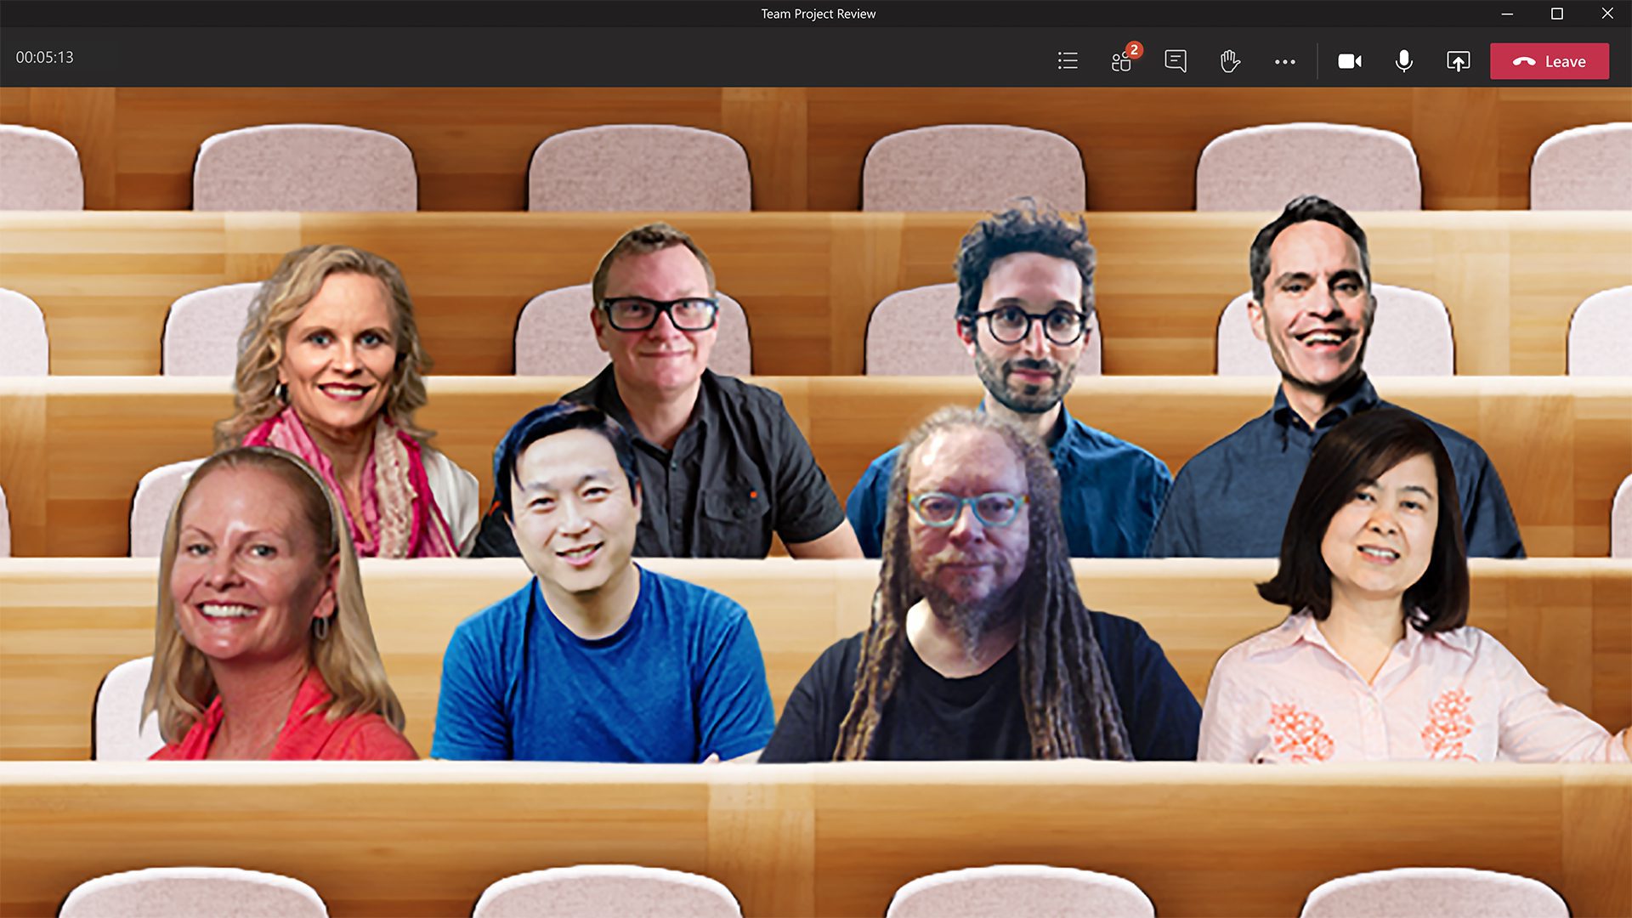Leave the meeting

point(1563,61)
